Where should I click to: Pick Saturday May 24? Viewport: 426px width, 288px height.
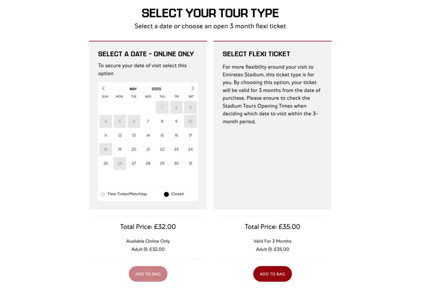(191, 149)
